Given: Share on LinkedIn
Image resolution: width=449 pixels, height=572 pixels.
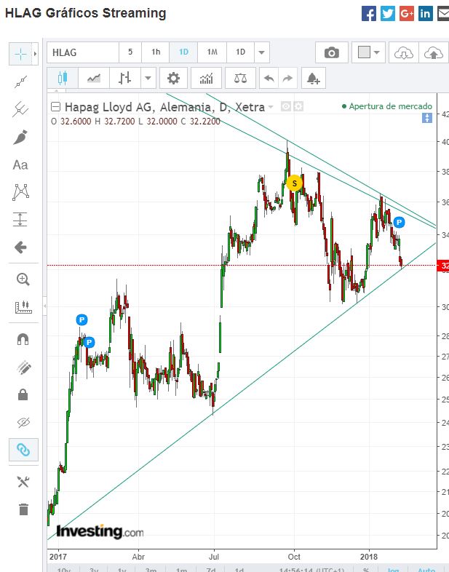Looking at the screenshot, I should (x=425, y=14).
